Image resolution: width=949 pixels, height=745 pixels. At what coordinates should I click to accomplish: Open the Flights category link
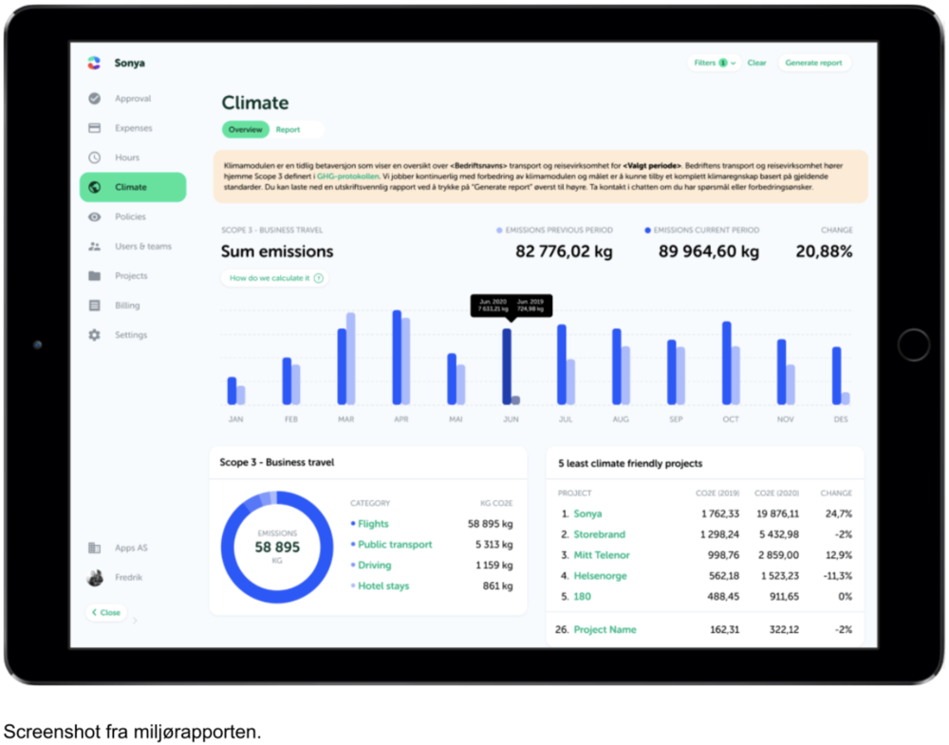coord(373,524)
